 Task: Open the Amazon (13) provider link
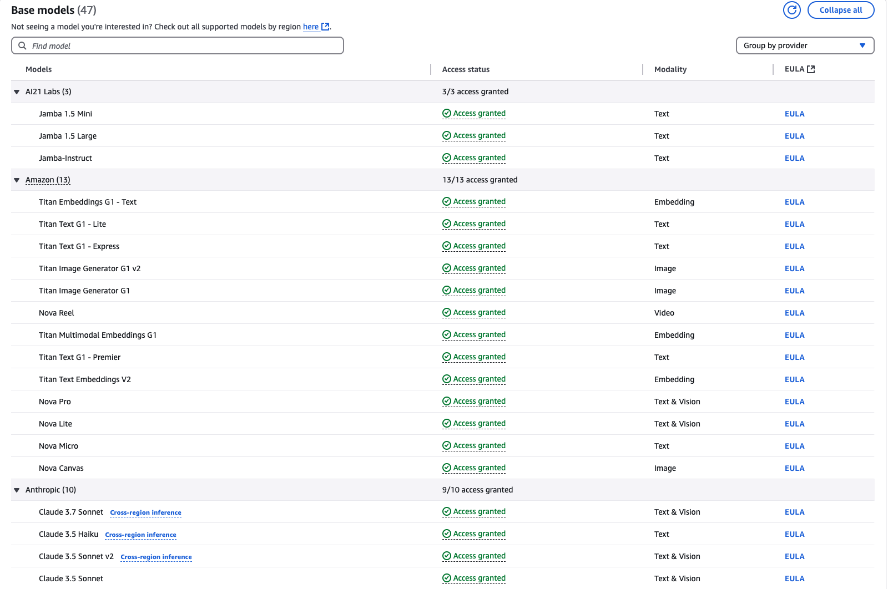[x=48, y=180]
